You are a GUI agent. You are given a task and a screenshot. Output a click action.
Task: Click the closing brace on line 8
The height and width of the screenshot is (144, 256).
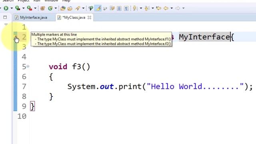(x=51, y=96)
